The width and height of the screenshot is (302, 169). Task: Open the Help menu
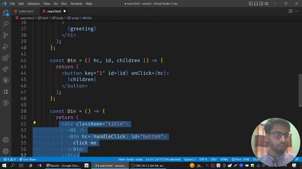[89, 3]
